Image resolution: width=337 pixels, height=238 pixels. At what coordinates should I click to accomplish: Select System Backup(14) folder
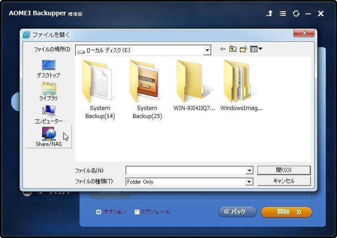(x=100, y=90)
